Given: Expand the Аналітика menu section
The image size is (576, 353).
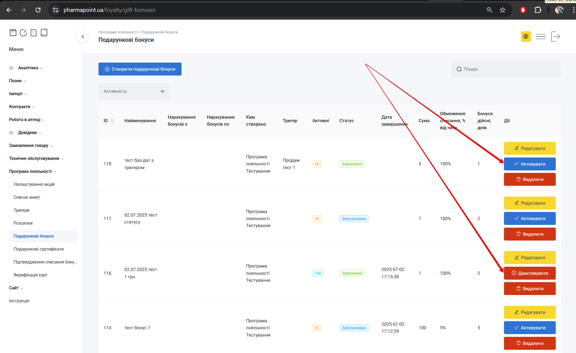Looking at the screenshot, I should click(x=28, y=68).
